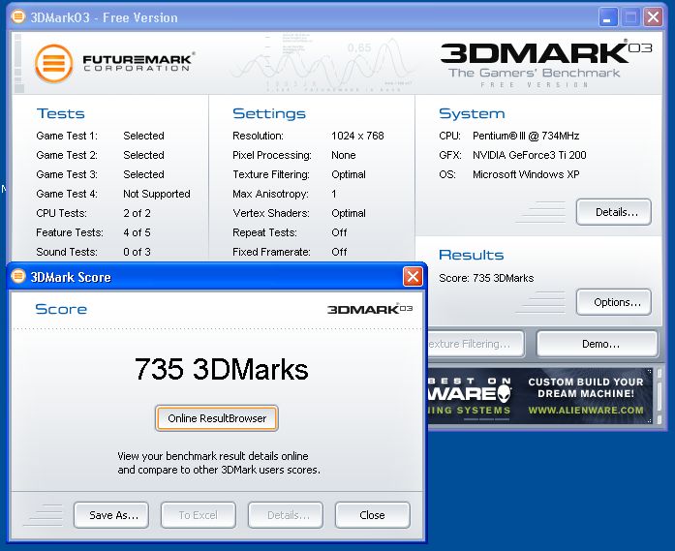This screenshot has height=551, width=675.
Task: Click the 'Pentium® III @ 734MHz' CPU value
Action: 526,136
